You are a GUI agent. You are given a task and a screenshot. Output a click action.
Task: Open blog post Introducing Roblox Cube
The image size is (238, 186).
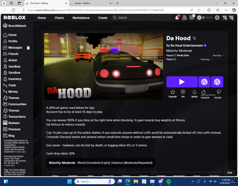coord(15,161)
